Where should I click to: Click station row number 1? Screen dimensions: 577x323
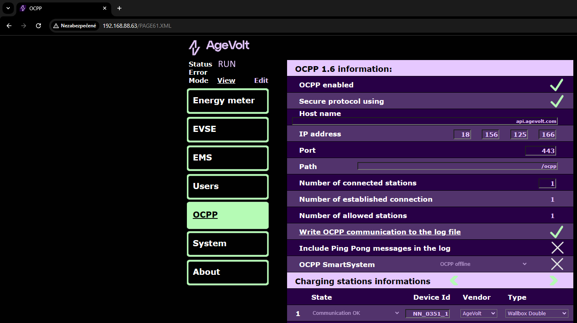click(298, 314)
